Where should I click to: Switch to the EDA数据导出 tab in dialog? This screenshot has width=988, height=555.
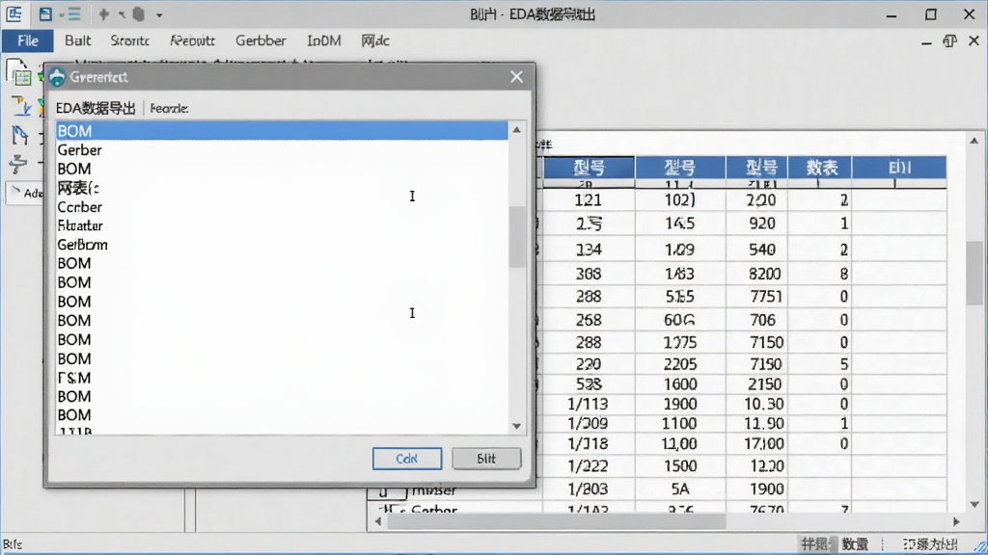(x=96, y=108)
